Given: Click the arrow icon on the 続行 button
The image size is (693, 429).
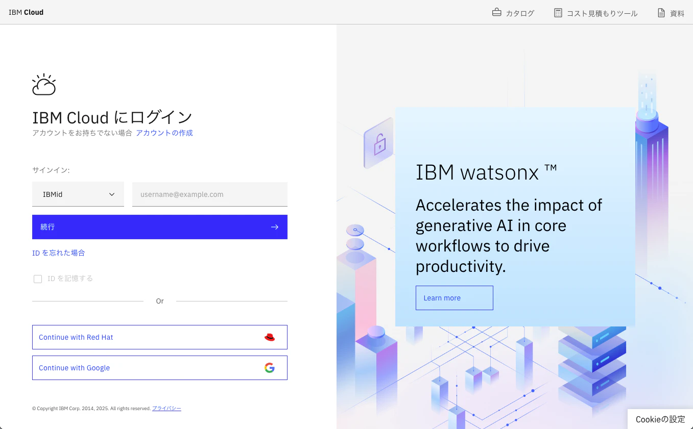Looking at the screenshot, I should tap(275, 227).
